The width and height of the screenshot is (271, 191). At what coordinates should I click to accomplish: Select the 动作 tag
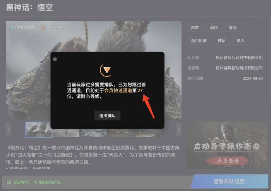click(214, 28)
